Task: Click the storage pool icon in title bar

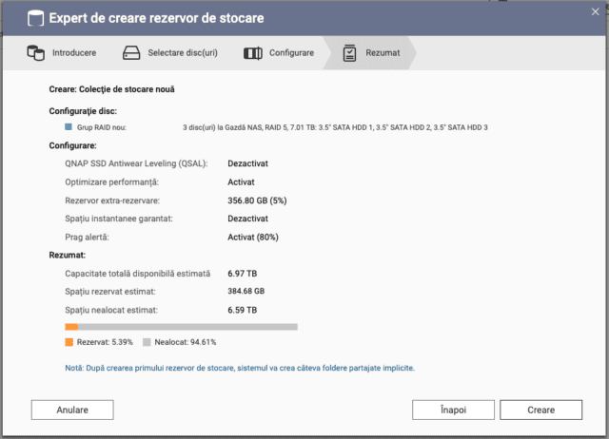Action: [34, 18]
